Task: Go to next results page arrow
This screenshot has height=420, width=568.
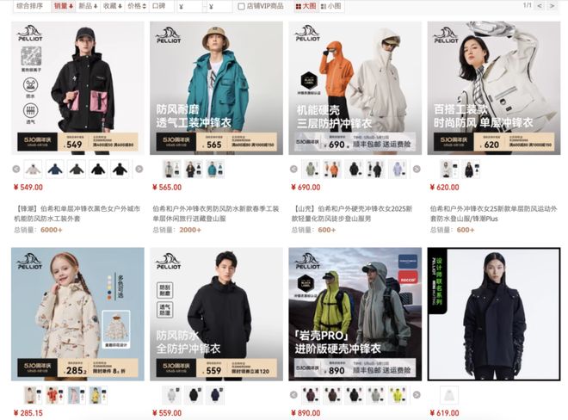Action: click(x=552, y=6)
